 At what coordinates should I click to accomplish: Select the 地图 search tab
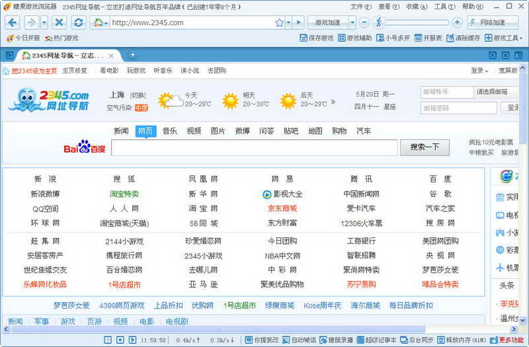point(315,131)
